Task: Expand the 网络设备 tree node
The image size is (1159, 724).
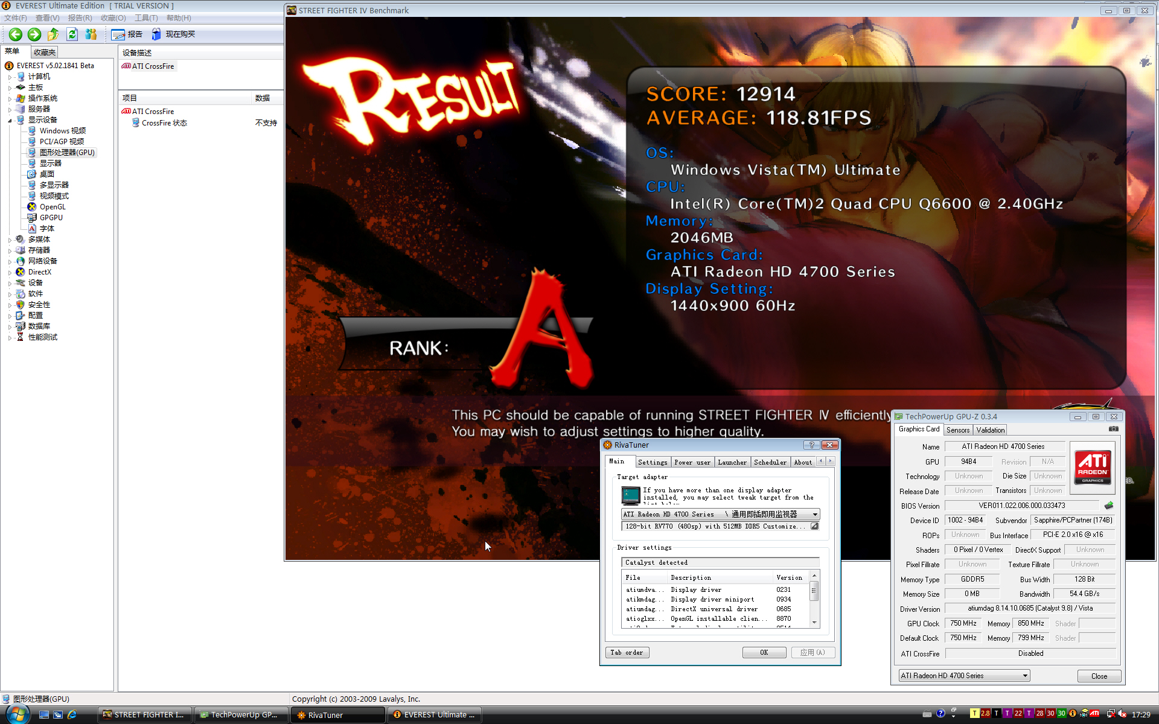Action: (x=10, y=262)
